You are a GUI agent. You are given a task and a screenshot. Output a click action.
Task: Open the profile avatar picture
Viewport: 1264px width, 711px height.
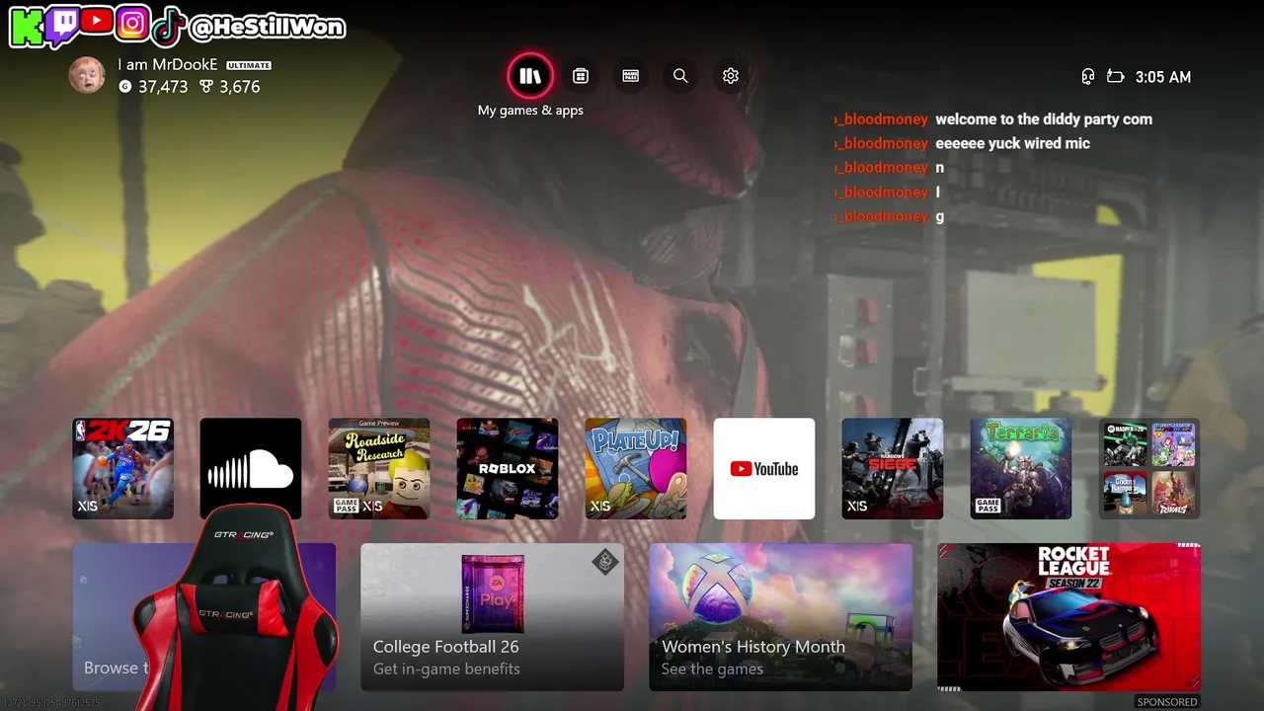(x=87, y=76)
